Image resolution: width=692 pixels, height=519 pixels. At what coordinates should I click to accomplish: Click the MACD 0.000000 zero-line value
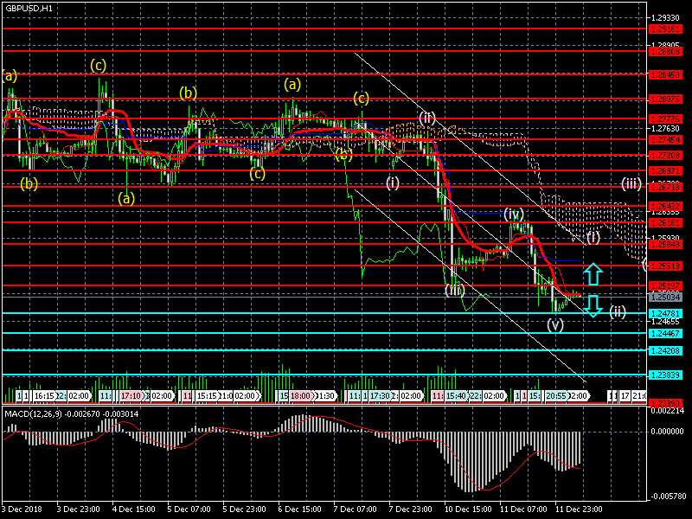point(667,431)
